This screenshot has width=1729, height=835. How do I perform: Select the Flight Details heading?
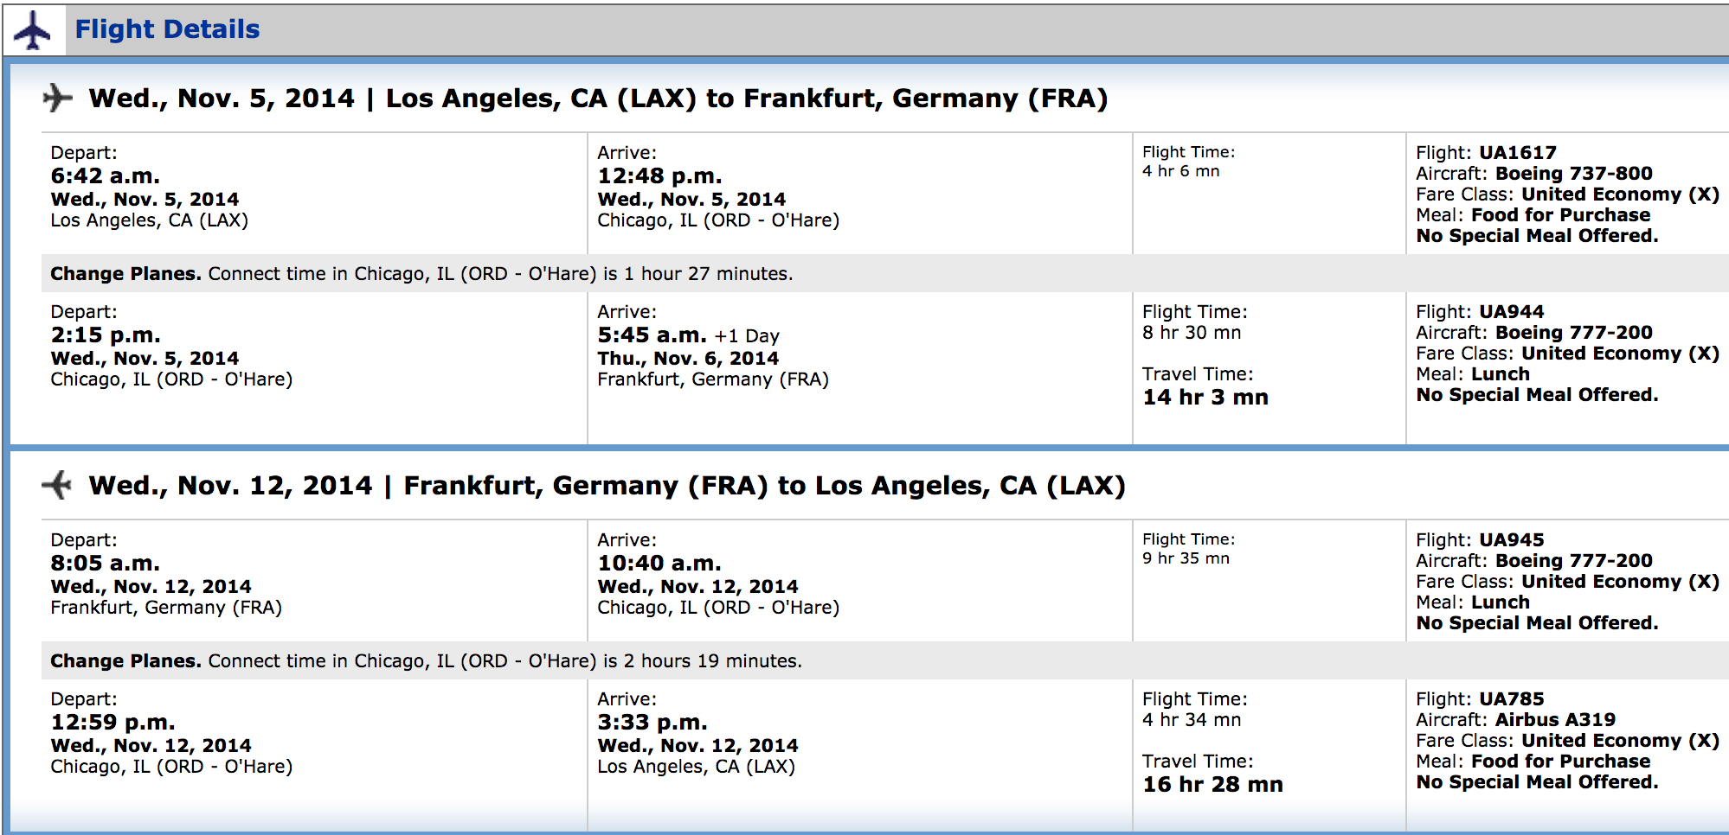pos(167,29)
